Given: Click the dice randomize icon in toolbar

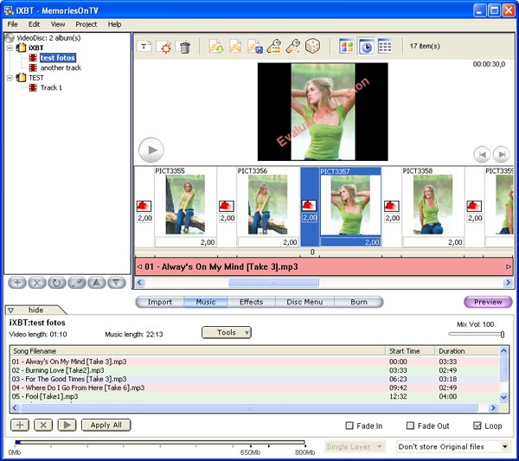Looking at the screenshot, I should (312, 46).
